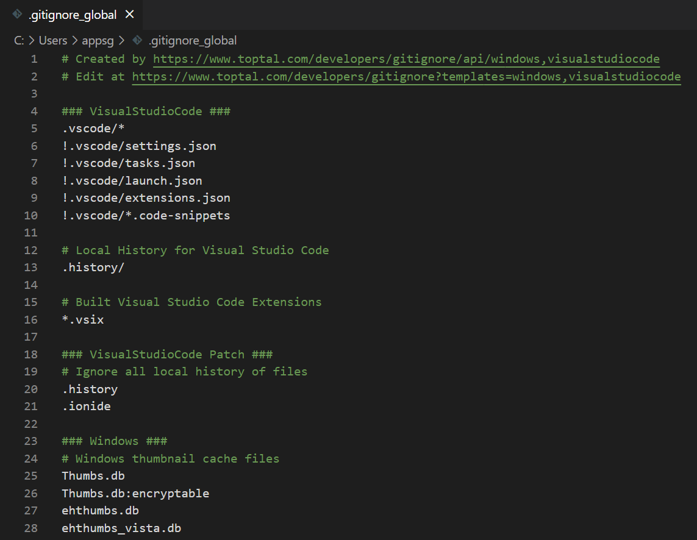Click the file icon in the breadcrumb bar
This screenshot has width=697, height=540.
pos(137,40)
